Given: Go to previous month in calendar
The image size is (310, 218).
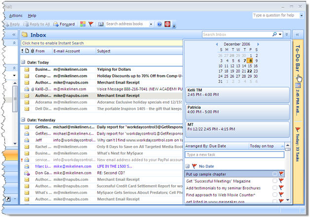Looking at the screenshot, I should [217, 44].
